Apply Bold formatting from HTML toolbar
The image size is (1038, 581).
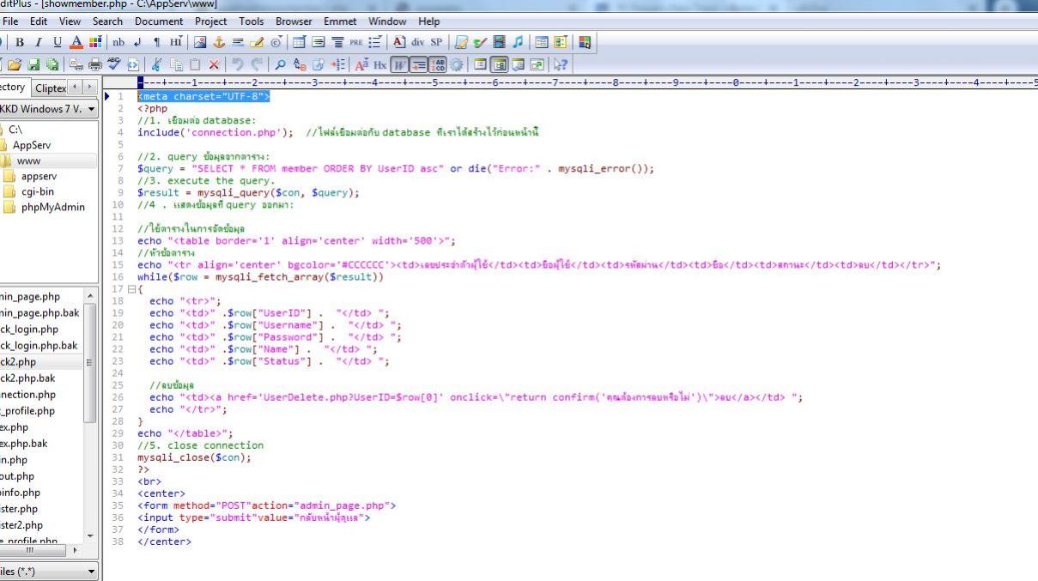point(20,42)
